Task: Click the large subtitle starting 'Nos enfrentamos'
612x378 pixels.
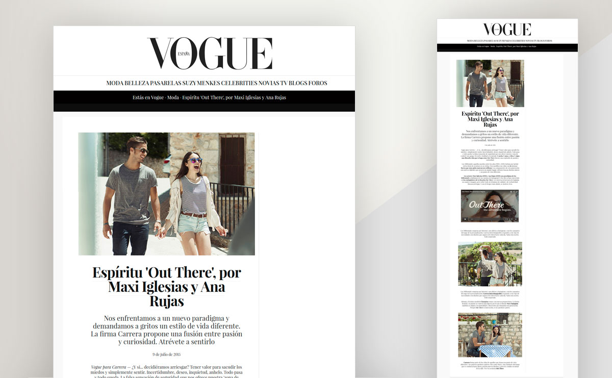Action: click(167, 330)
